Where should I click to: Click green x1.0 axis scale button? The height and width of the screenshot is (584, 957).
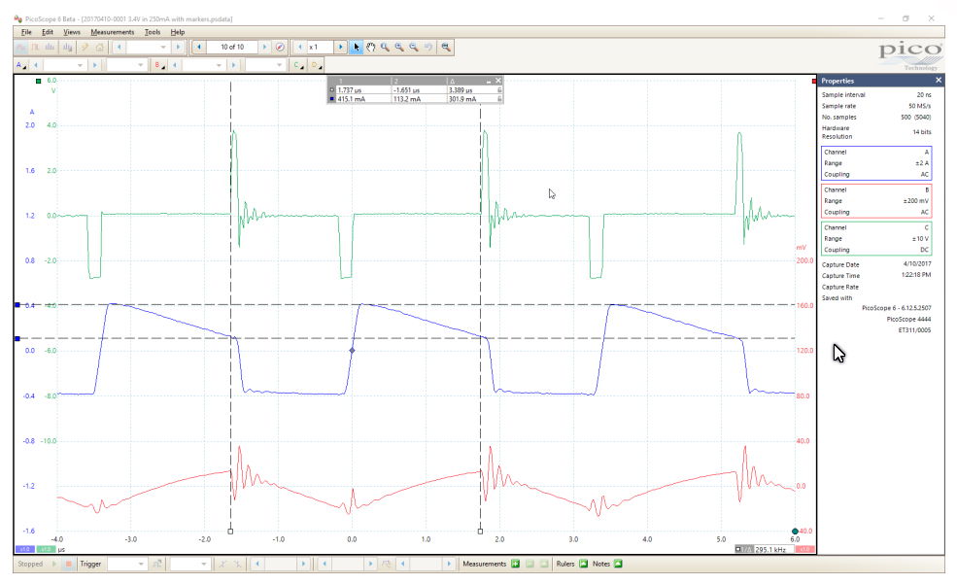[46, 549]
